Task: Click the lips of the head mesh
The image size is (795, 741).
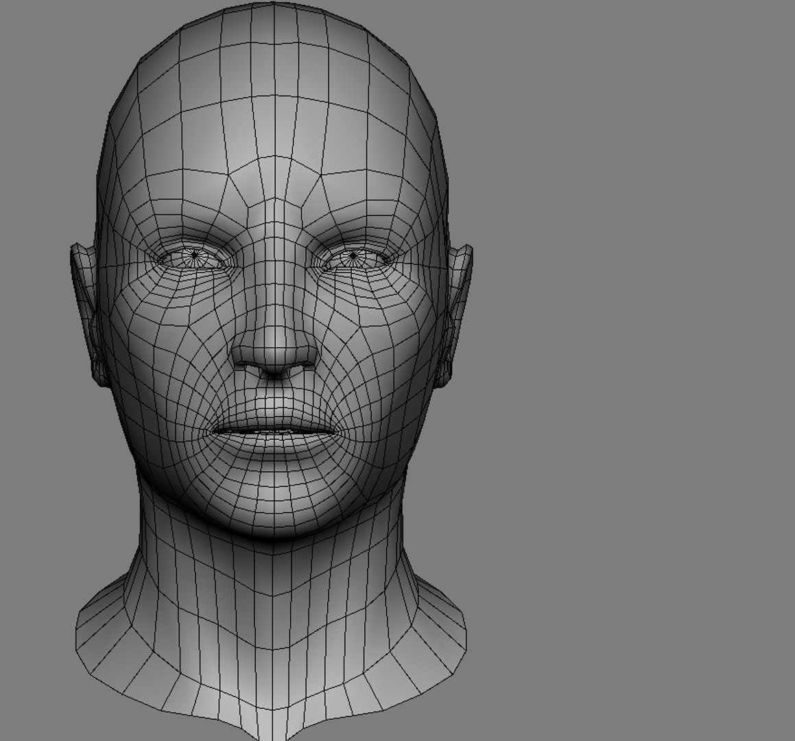Action: pos(274,432)
